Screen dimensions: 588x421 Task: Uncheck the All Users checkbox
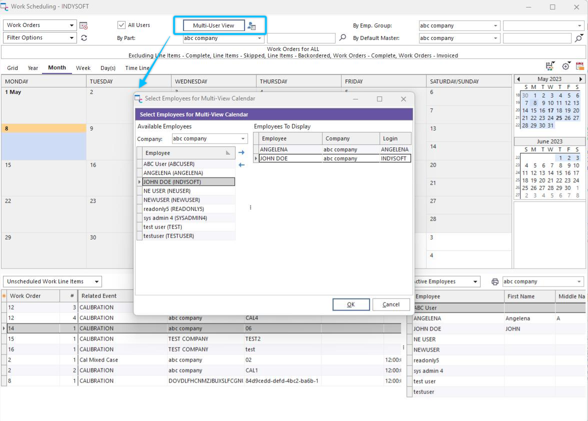click(x=121, y=25)
